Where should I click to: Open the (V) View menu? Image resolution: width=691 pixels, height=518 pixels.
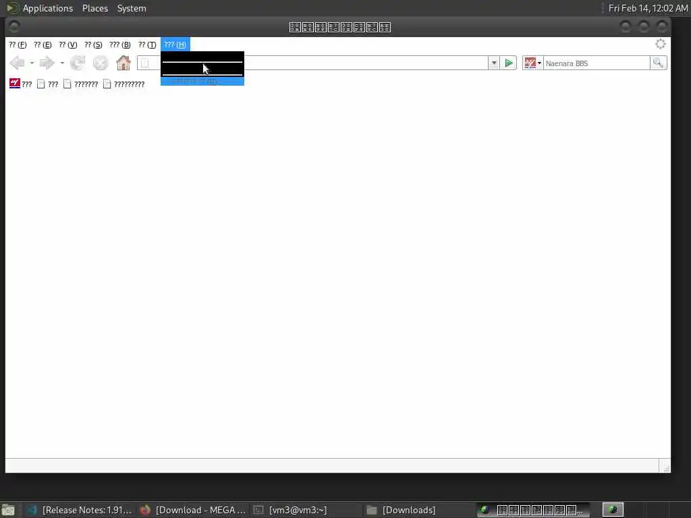coord(68,45)
